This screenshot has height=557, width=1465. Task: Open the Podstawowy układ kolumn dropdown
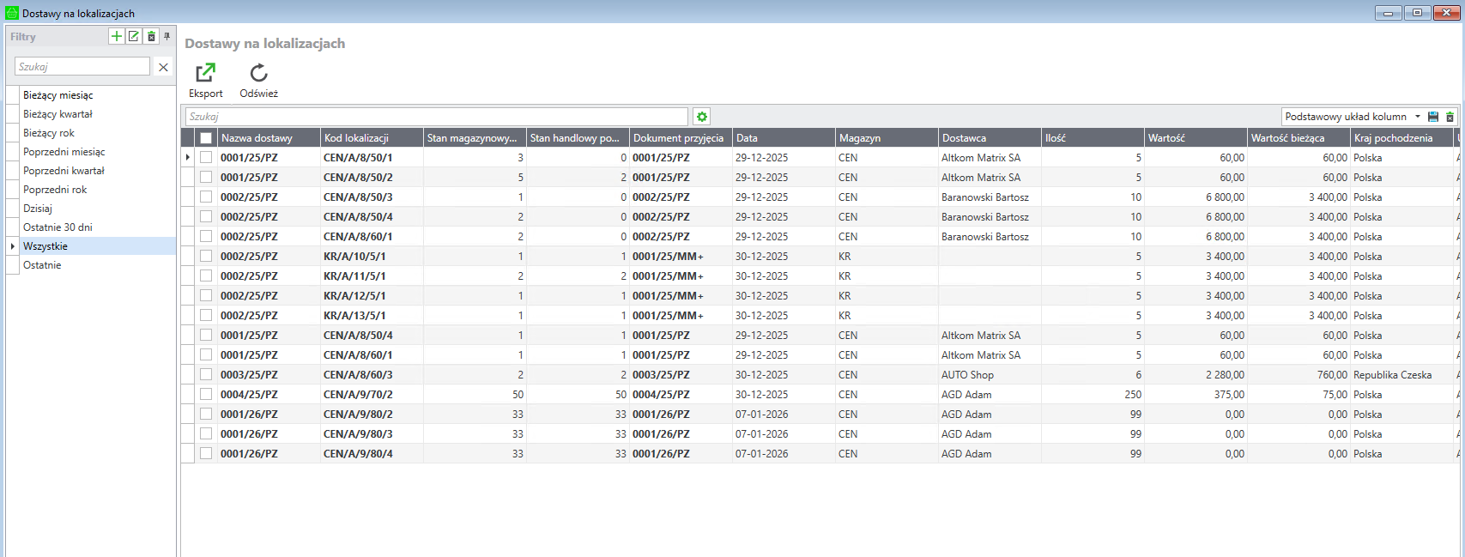[1418, 117]
